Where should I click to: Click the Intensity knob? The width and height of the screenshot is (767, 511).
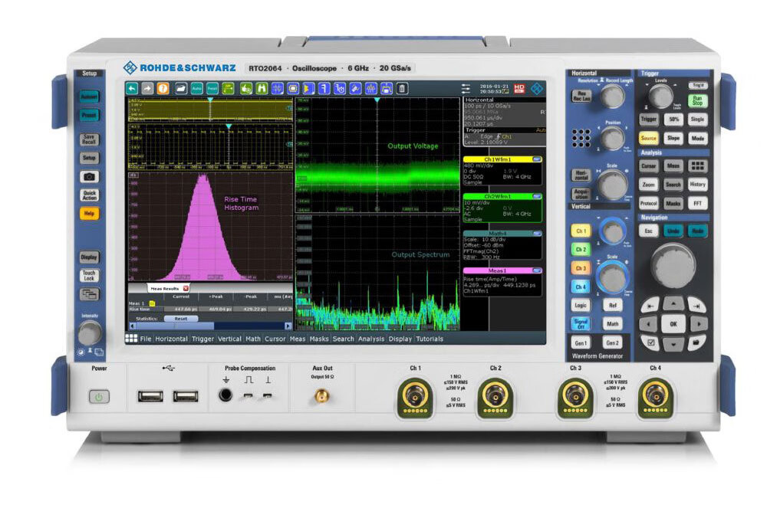pos(90,332)
